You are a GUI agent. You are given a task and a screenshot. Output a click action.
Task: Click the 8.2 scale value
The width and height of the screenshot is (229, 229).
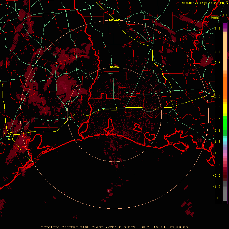pyautogui.click(x=218, y=51)
